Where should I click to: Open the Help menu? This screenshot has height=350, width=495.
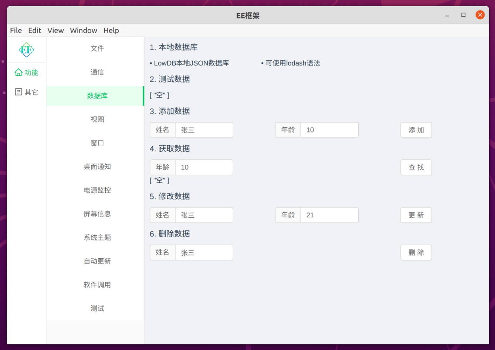pyautogui.click(x=111, y=30)
